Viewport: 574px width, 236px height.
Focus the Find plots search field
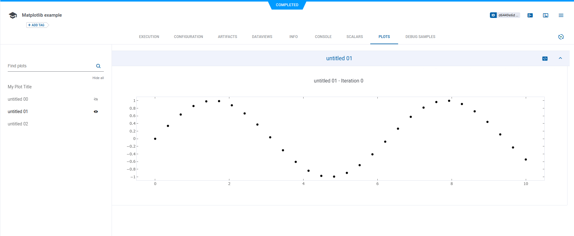coord(49,66)
